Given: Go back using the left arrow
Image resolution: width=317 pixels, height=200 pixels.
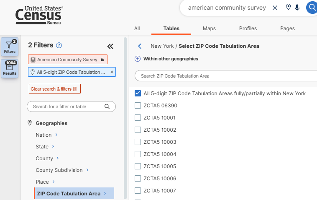Looking at the screenshot, I should (140, 46).
